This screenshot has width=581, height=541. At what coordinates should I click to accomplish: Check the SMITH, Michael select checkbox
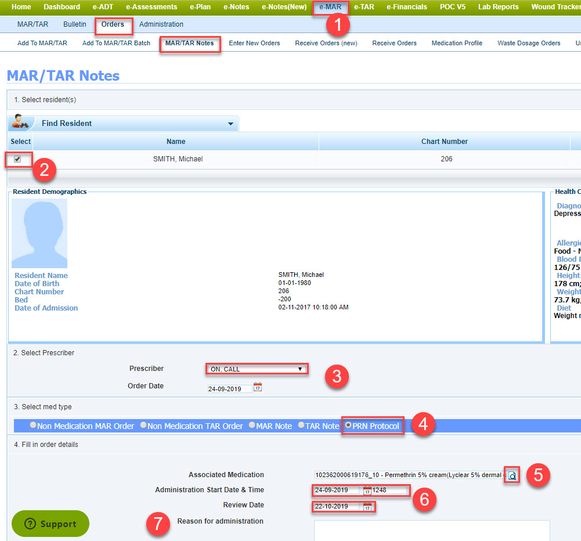[17, 159]
